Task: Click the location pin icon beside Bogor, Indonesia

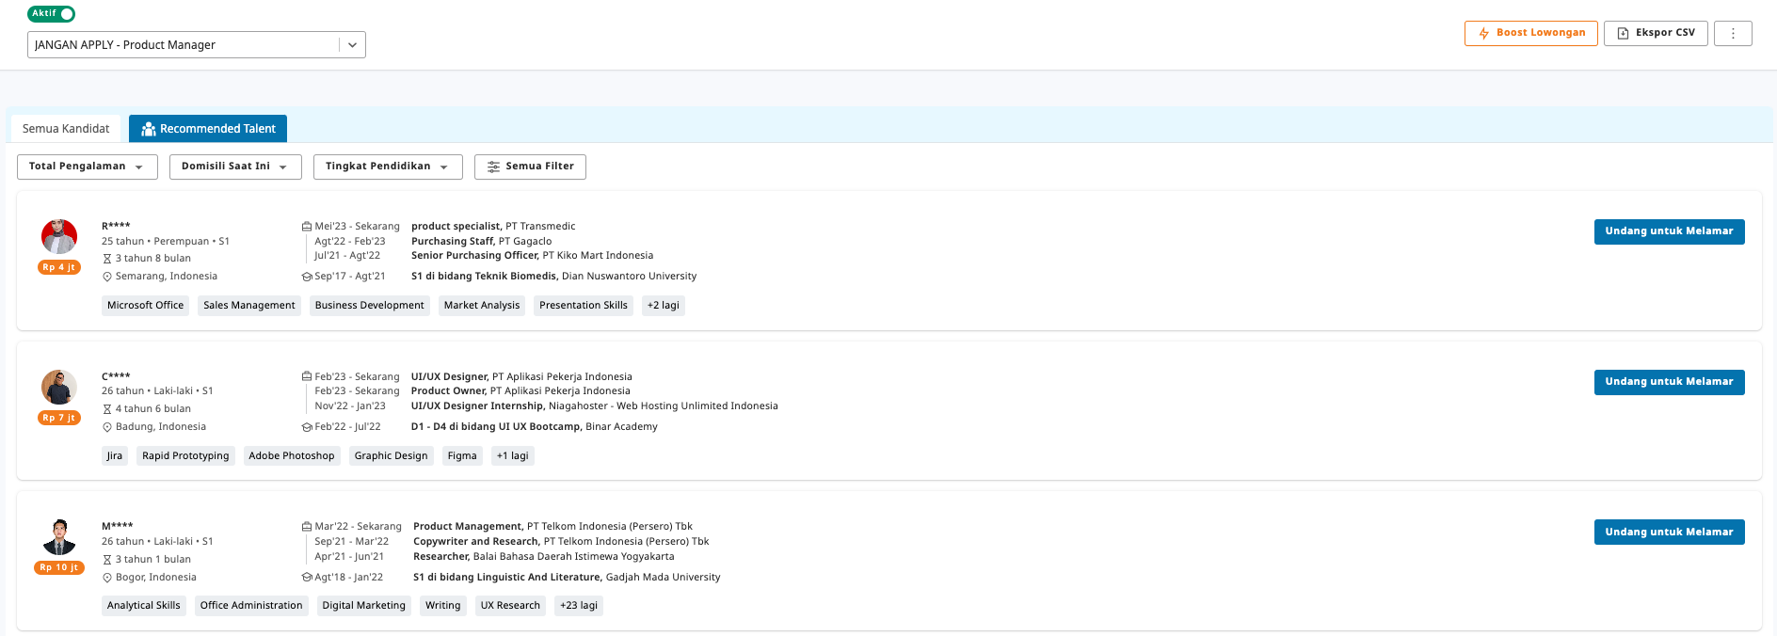Action: point(107,578)
